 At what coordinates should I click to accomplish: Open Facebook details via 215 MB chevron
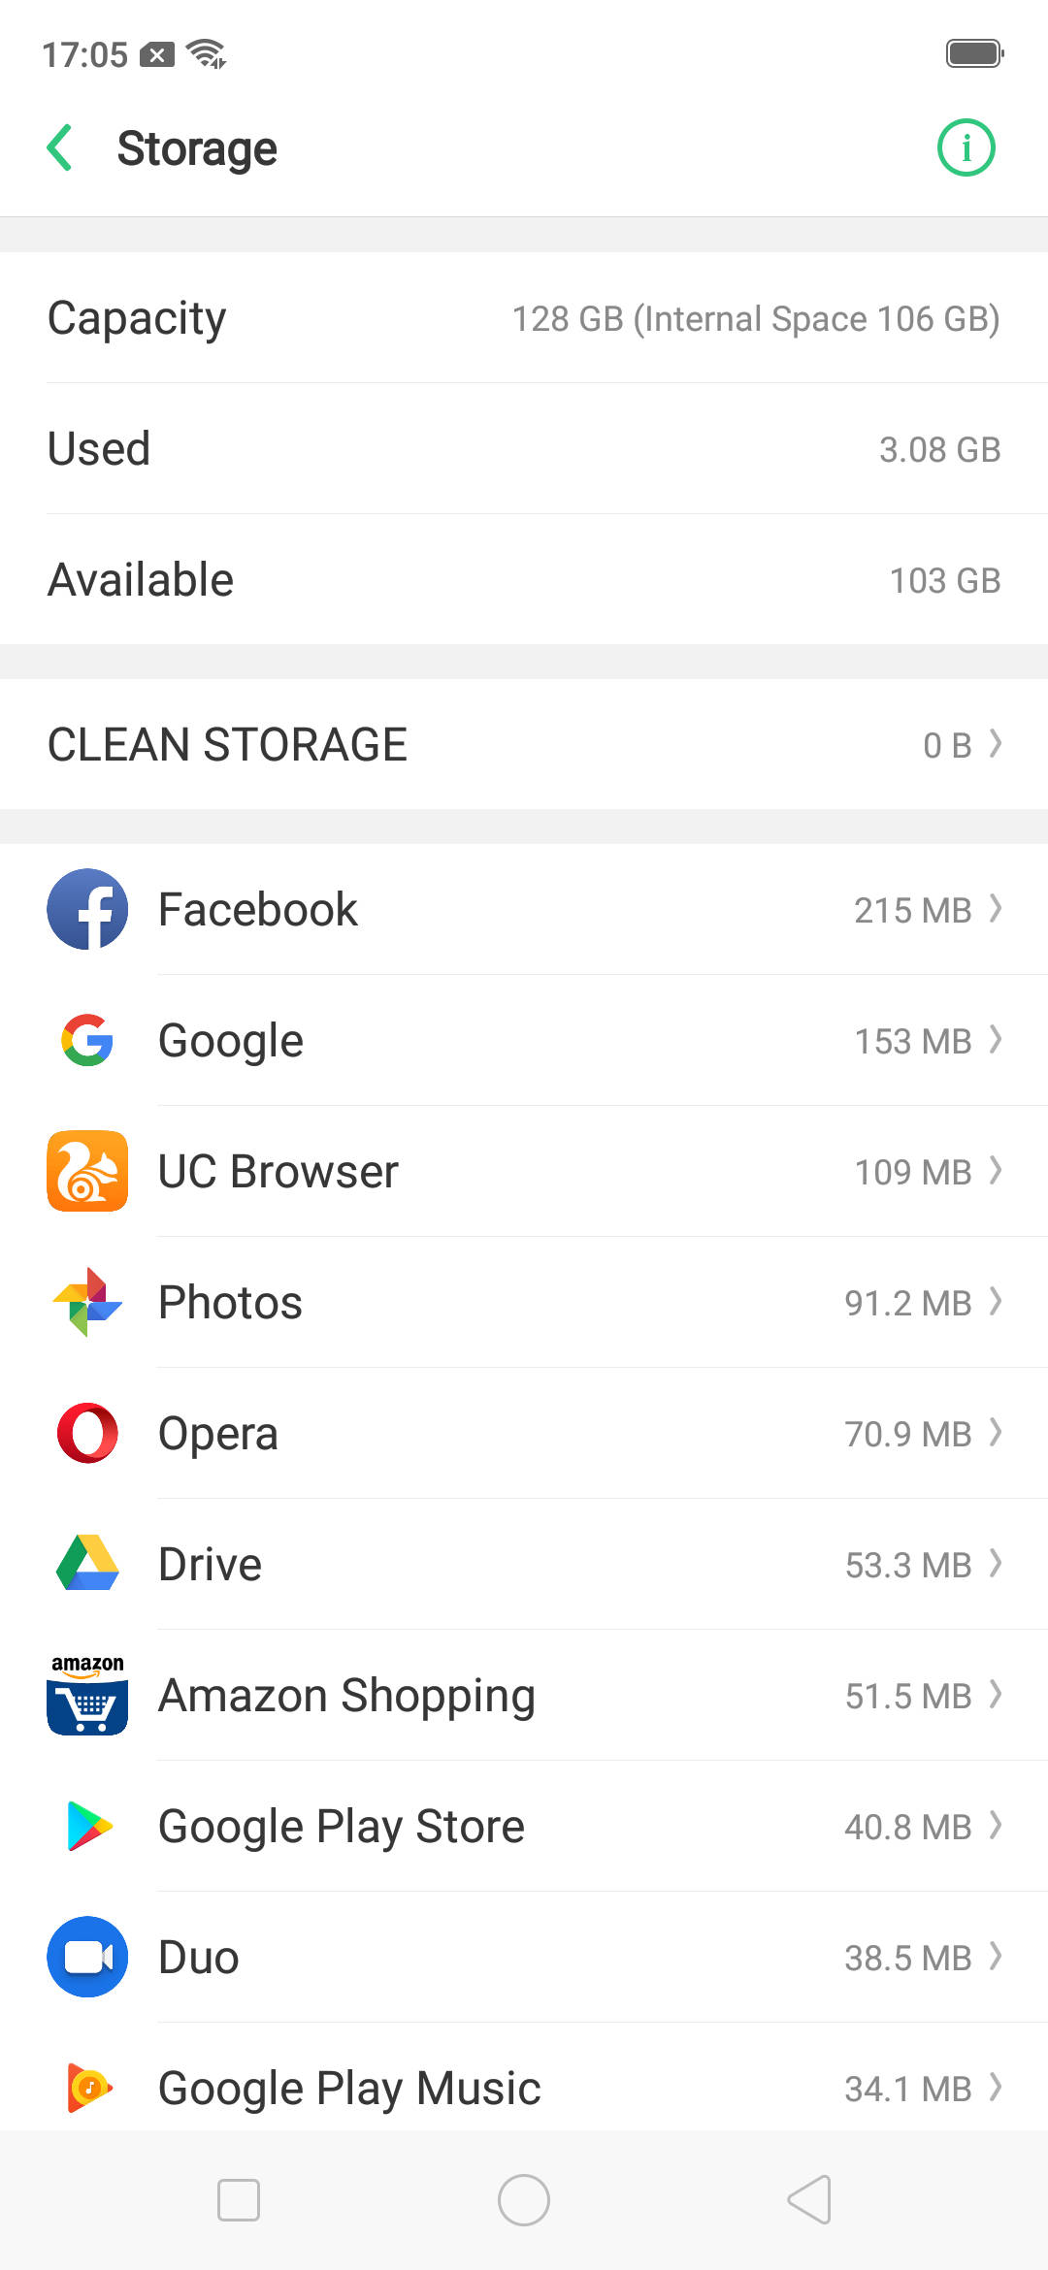click(995, 909)
